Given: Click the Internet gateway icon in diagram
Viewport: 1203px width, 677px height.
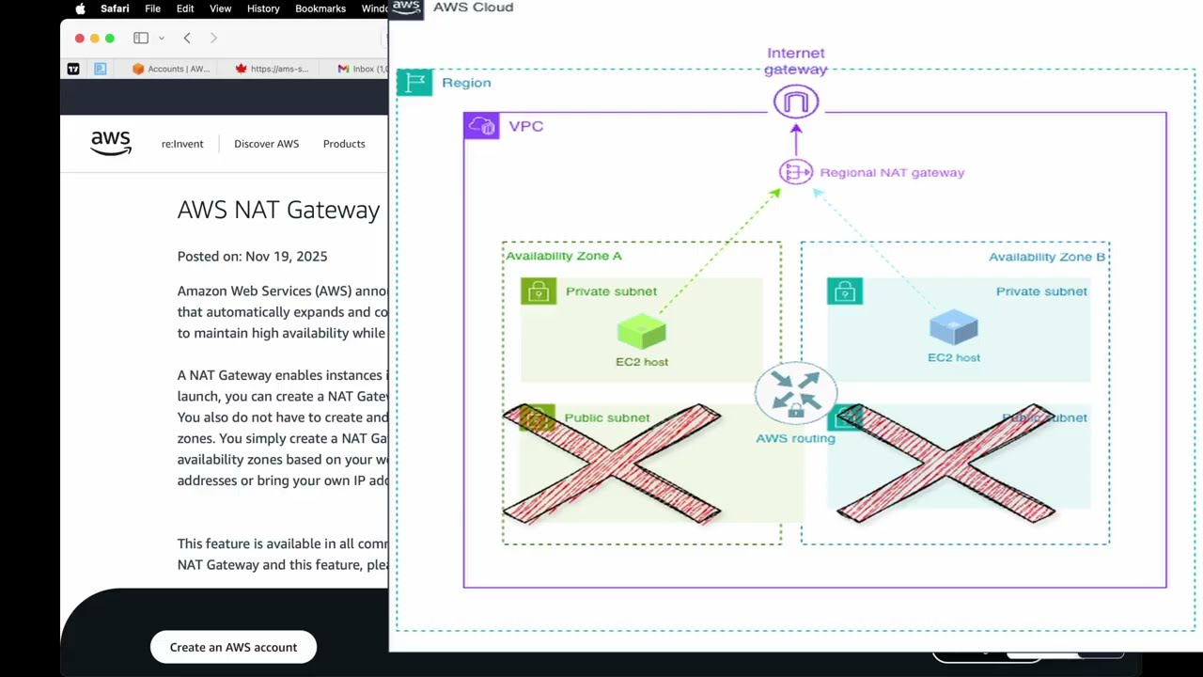Looking at the screenshot, I should click(x=796, y=102).
